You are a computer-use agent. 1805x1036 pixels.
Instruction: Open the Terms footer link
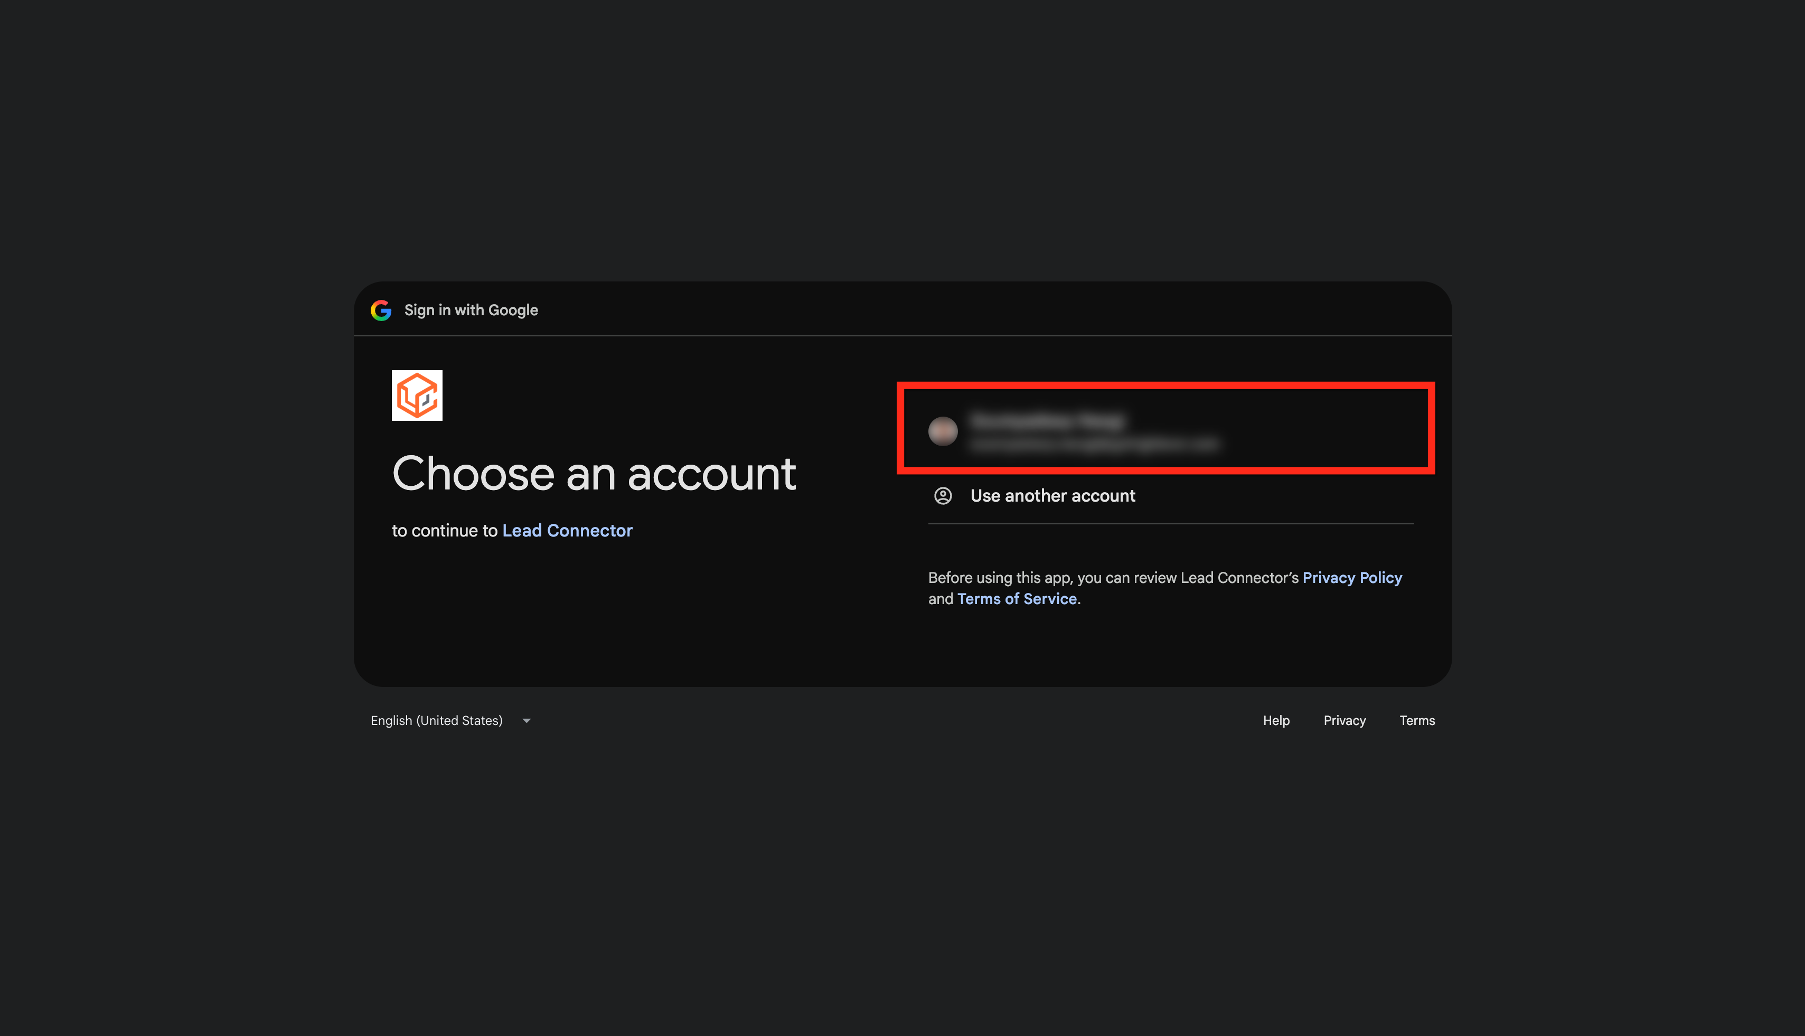pyautogui.click(x=1416, y=721)
